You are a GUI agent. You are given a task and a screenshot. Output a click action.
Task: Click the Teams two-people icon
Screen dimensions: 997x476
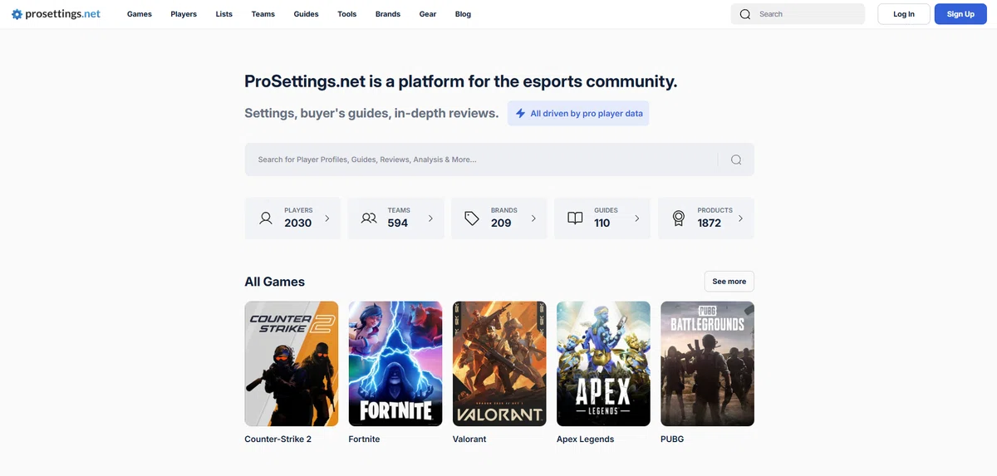369,218
